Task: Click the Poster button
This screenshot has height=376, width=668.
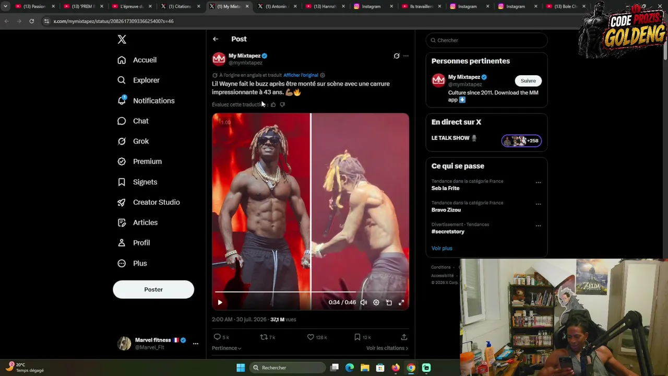Action: [x=153, y=290]
